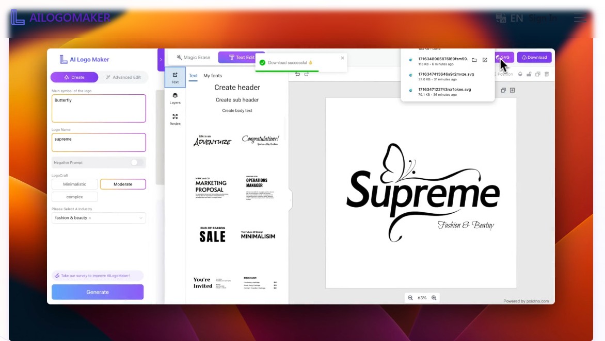Expand the industry selection dropdown
605x341 pixels.
[x=141, y=218]
